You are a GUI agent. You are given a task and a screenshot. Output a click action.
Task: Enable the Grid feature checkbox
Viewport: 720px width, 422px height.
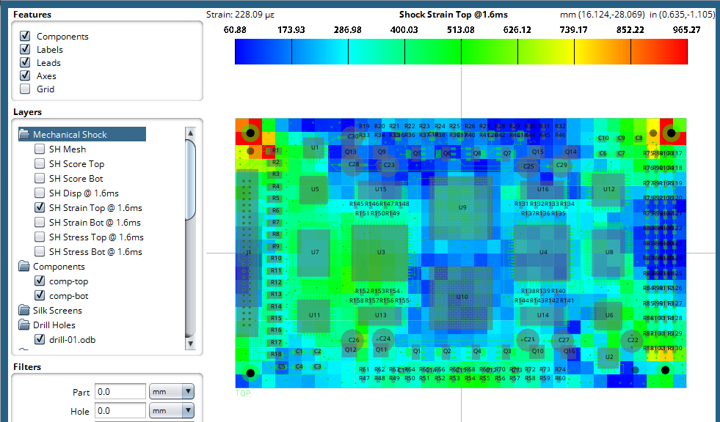click(25, 89)
